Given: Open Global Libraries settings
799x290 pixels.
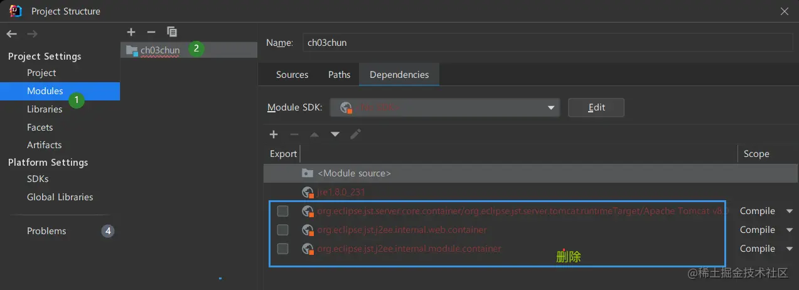Looking at the screenshot, I should point(60,196).
